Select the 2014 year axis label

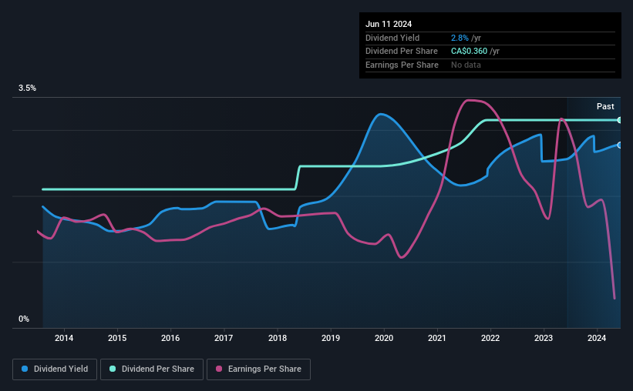(x=64, y=338)
